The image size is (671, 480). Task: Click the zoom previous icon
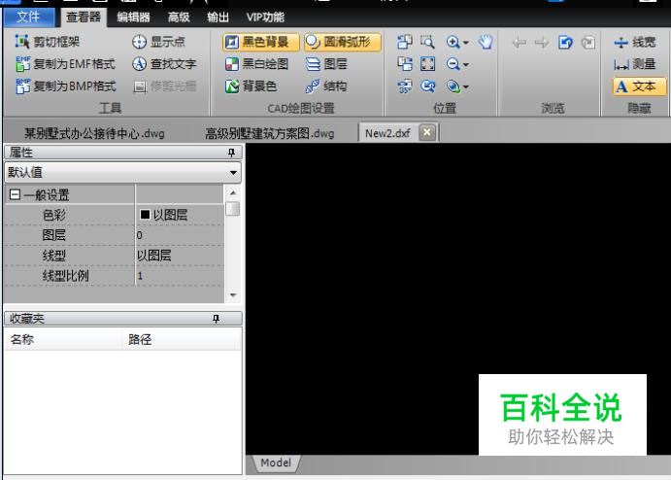427,86
